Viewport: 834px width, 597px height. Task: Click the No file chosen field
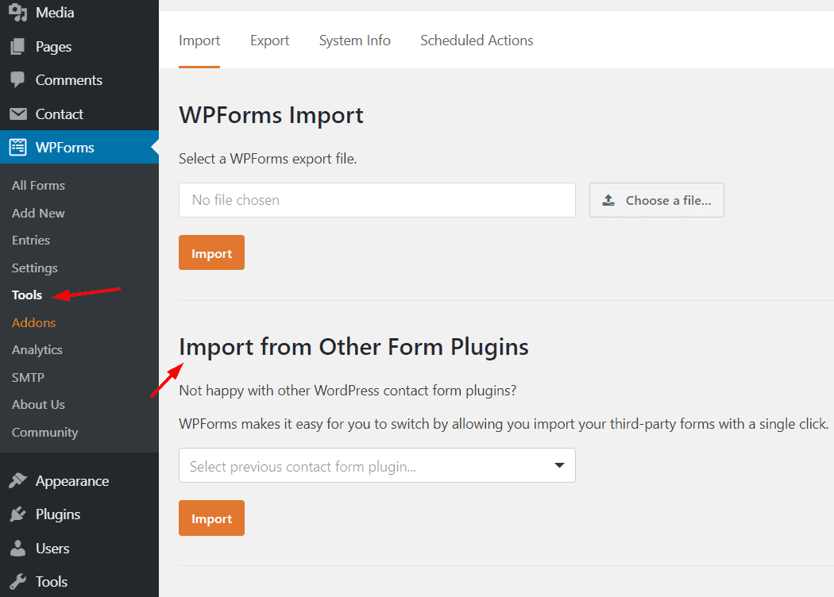(x=377, y=200)
